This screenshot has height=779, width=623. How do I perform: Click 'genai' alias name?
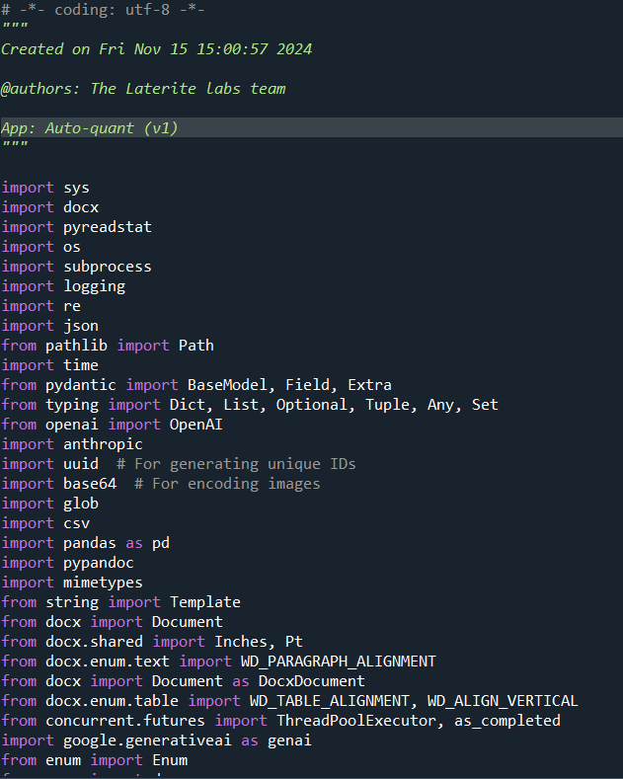289,740
